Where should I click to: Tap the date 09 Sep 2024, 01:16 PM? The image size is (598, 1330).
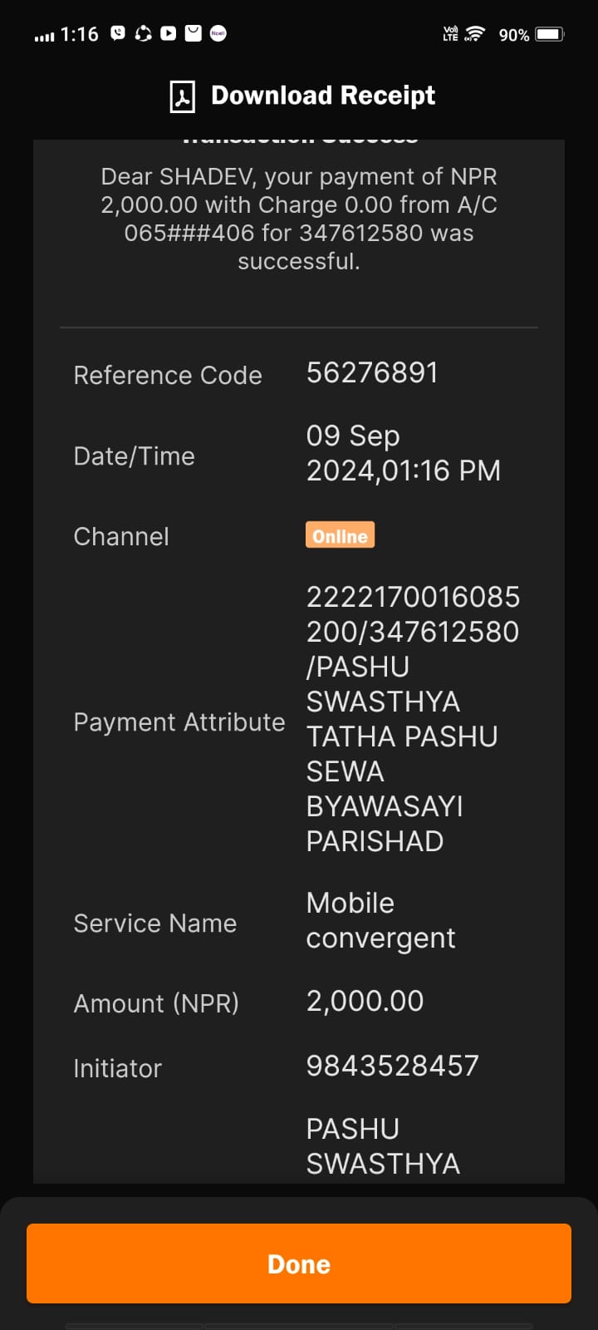tap(404, 453)
